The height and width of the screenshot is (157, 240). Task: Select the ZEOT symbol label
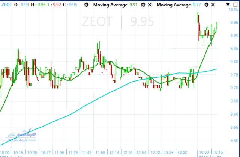(6, 5)
